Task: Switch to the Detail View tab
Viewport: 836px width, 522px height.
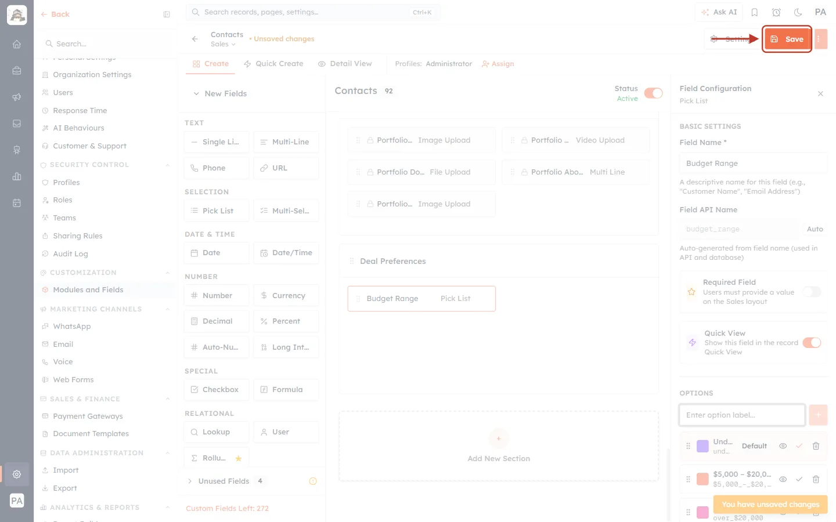Action: click(345, 64)
